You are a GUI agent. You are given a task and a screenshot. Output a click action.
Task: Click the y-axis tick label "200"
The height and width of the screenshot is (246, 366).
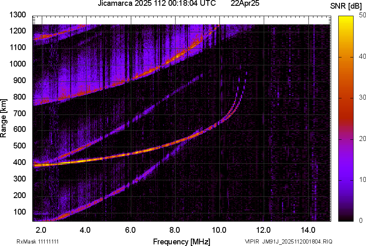19,195
